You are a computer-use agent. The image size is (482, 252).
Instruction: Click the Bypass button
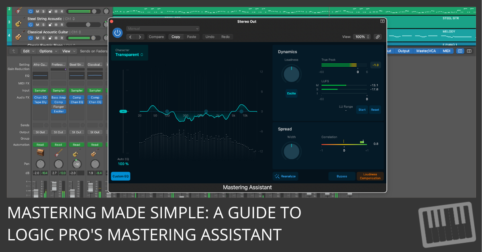342,176
